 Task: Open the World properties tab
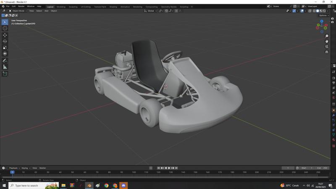coord(333,98)
